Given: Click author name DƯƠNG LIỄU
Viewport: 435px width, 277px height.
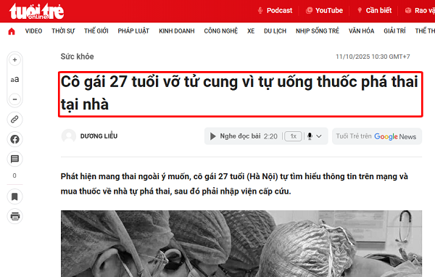Looking at the screenshot, I should click(99, 136).
